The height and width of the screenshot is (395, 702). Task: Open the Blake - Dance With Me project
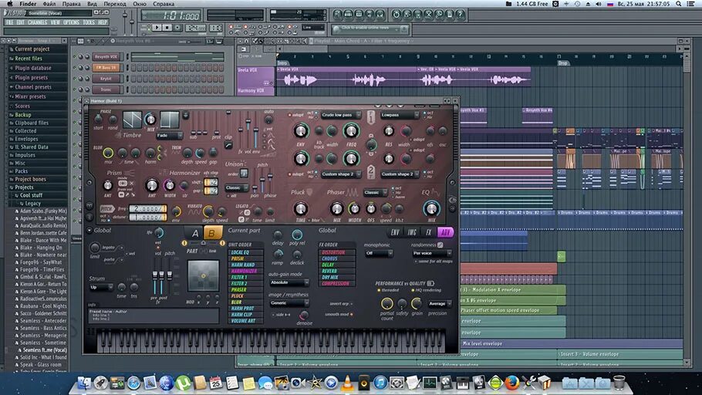42,240
